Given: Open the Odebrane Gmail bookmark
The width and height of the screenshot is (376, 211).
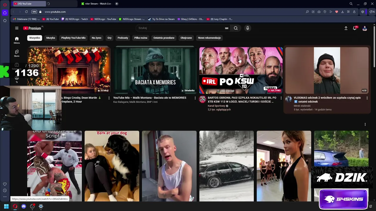Looking at the screenshot, I should pyautogui.click(x=26, y=19).
